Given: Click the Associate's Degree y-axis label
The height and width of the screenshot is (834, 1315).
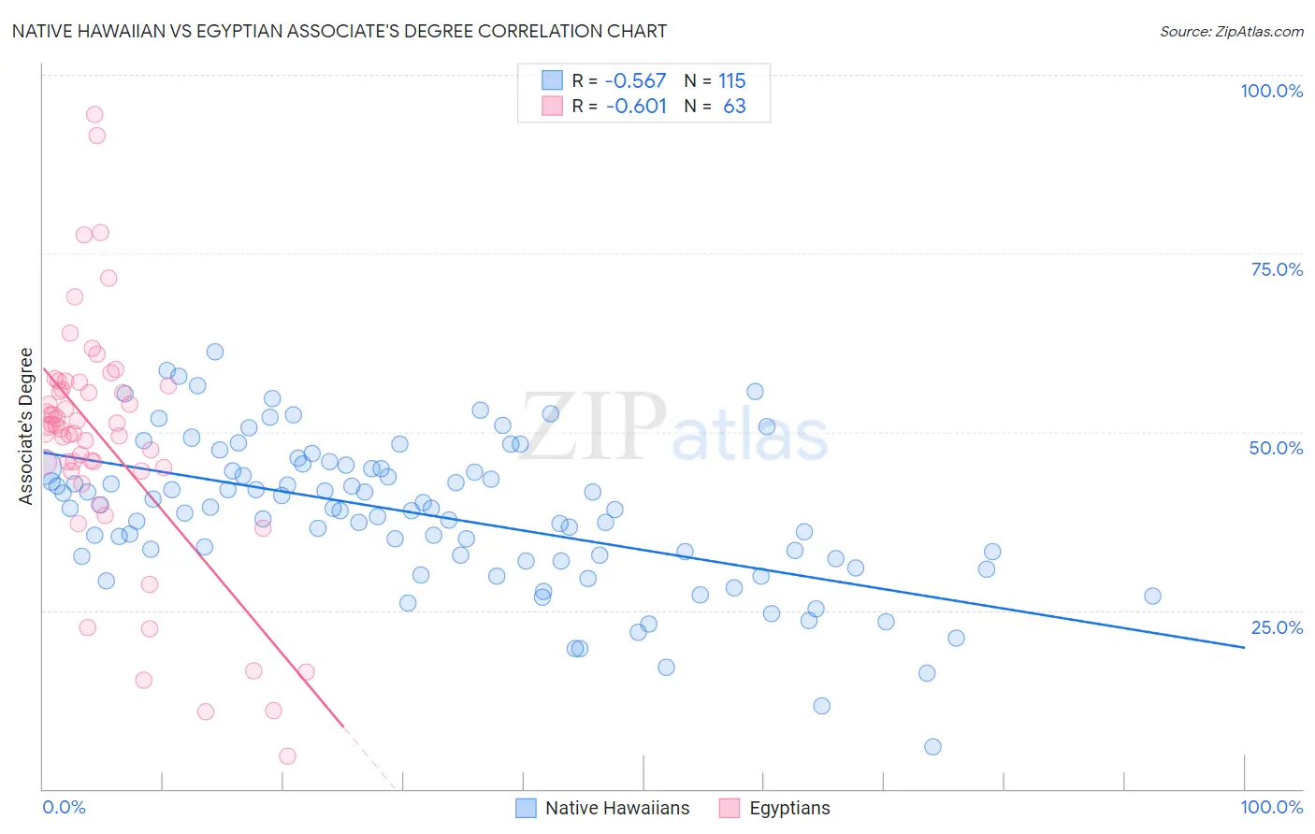Looking at the screenshot, I should [x=26, y=426].
